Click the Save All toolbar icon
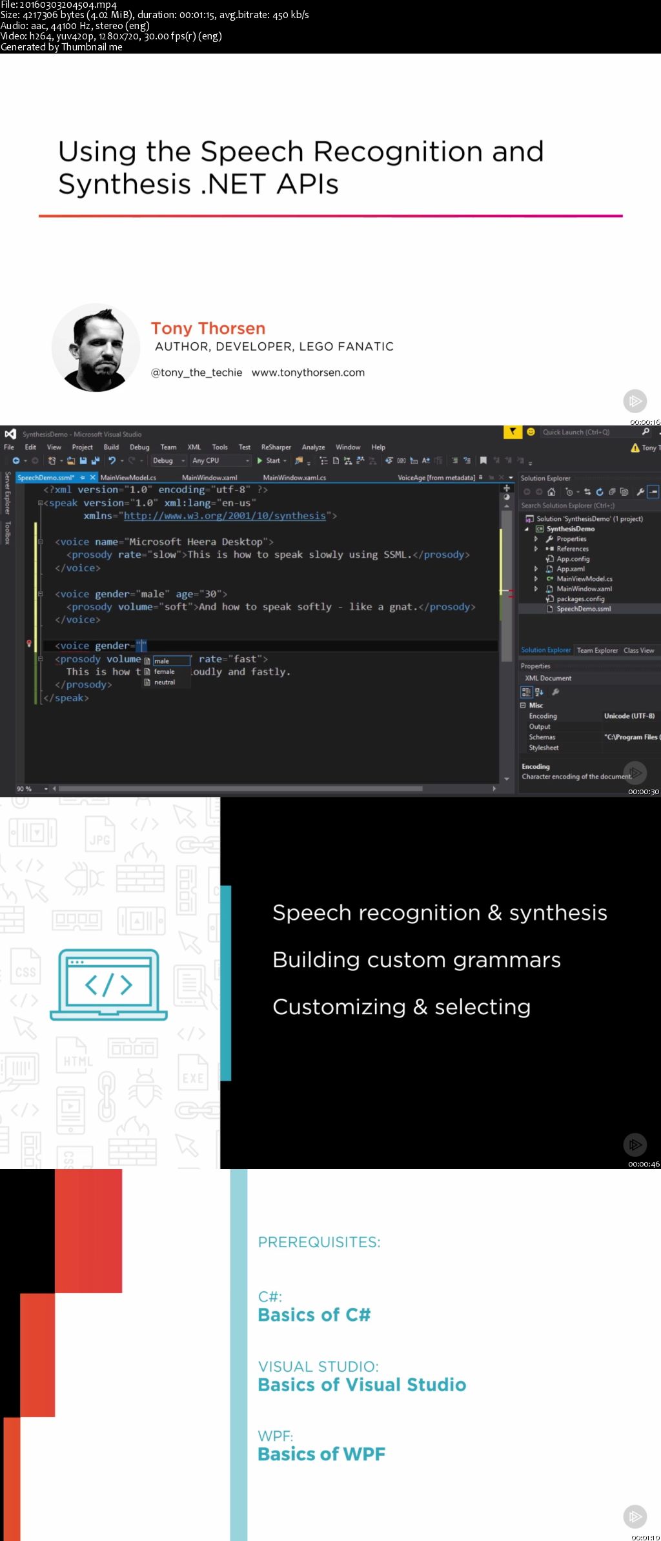This screenshot has width=661, height=1541. (95, 460)
